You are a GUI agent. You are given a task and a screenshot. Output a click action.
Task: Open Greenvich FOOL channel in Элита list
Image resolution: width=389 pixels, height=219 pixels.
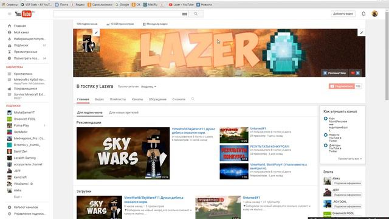(343, 214)
